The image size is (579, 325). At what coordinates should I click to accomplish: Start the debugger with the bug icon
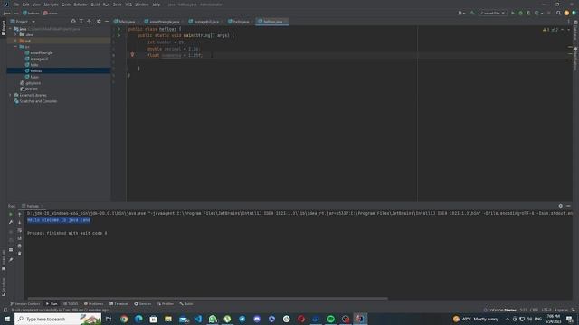(x=521, y=13)
